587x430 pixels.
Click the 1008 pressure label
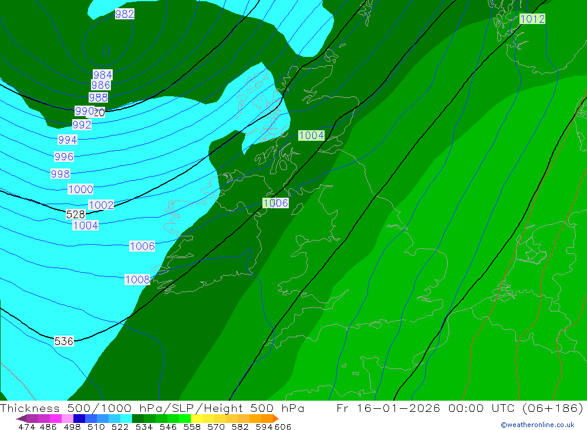click(137, 280)
